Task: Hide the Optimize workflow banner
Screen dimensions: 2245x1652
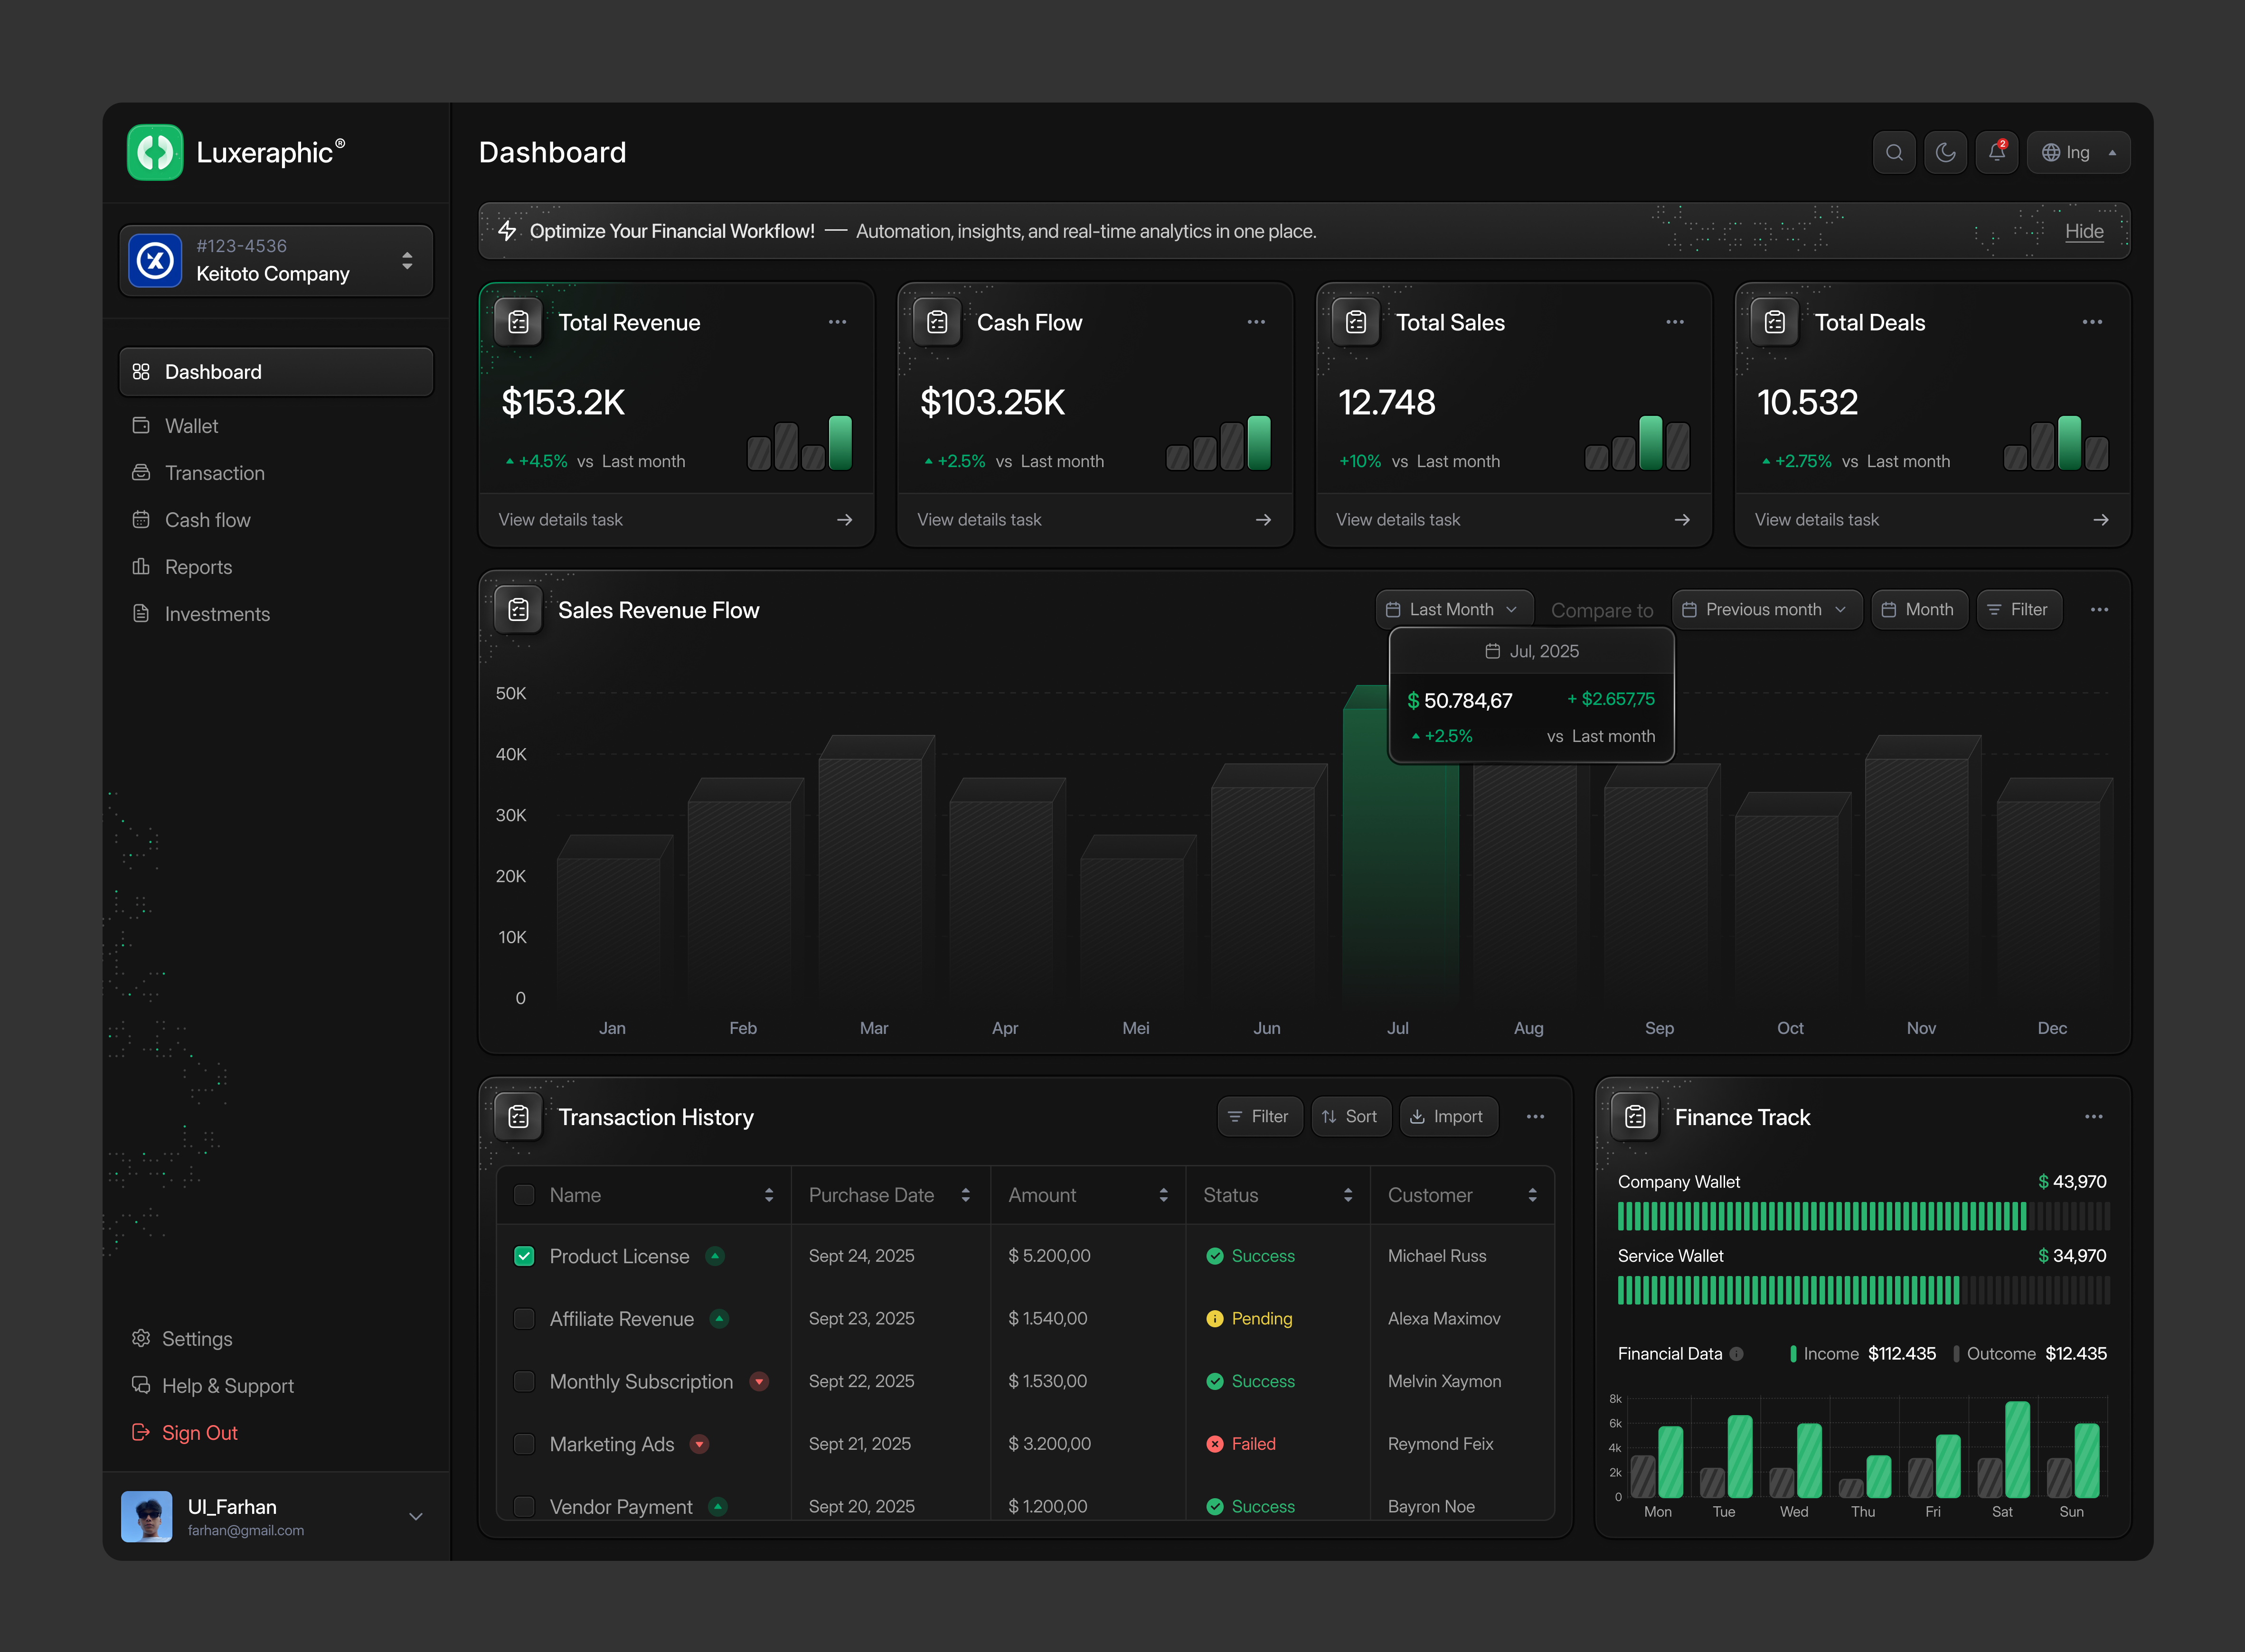Action: [2084, 231]
